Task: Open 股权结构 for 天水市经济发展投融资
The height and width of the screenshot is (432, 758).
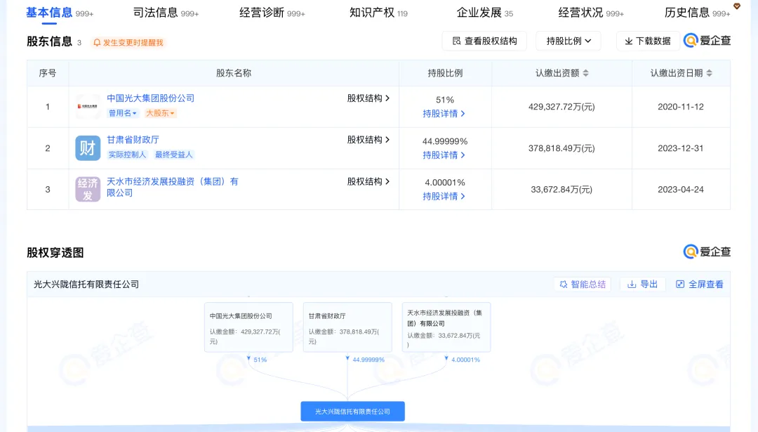Action: tap(368, 181)
